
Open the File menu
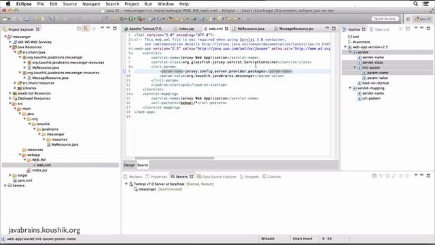(x=41, y=3)
